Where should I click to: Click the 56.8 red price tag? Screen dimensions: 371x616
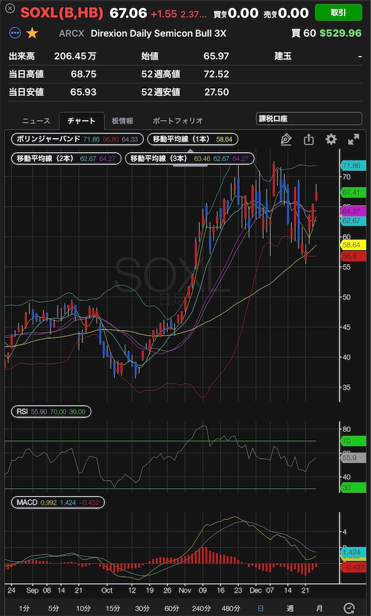(x=352, y=256)
